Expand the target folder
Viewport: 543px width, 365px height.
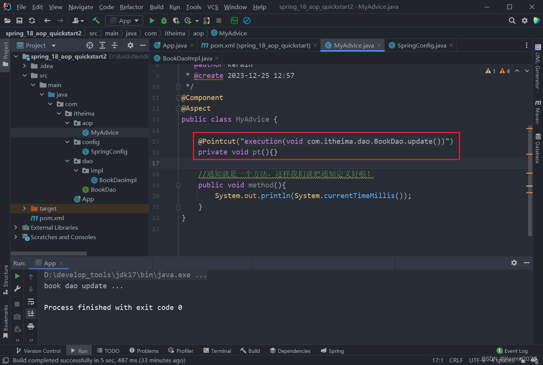coord(24,208)
